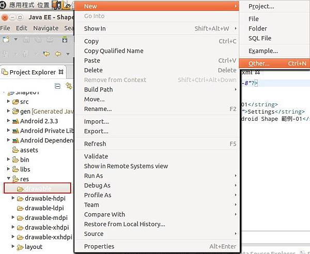The width and height of the screenshot is (310, 254).
Task: Open the File menu
Action: point(5,28)
